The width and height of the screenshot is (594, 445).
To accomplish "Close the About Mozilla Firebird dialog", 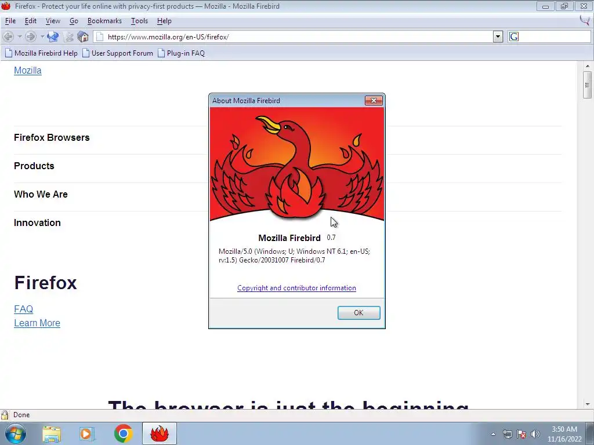I will click(374, 100).
